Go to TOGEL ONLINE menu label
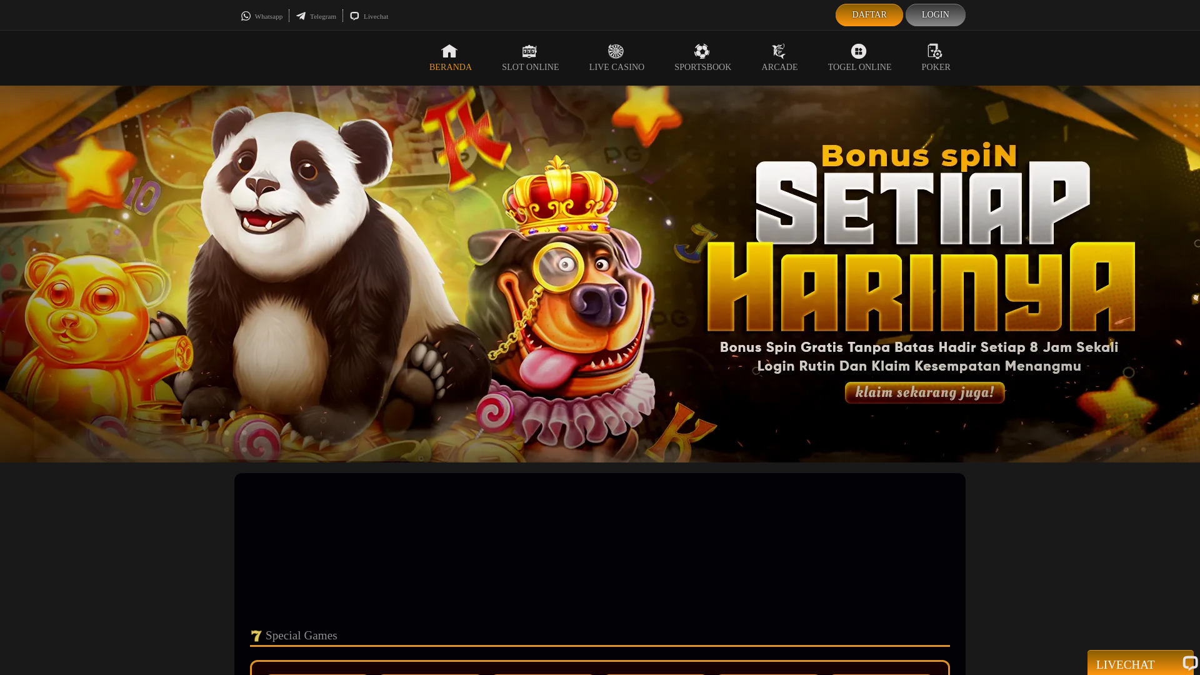1200x675 pixels. (859, 67)
